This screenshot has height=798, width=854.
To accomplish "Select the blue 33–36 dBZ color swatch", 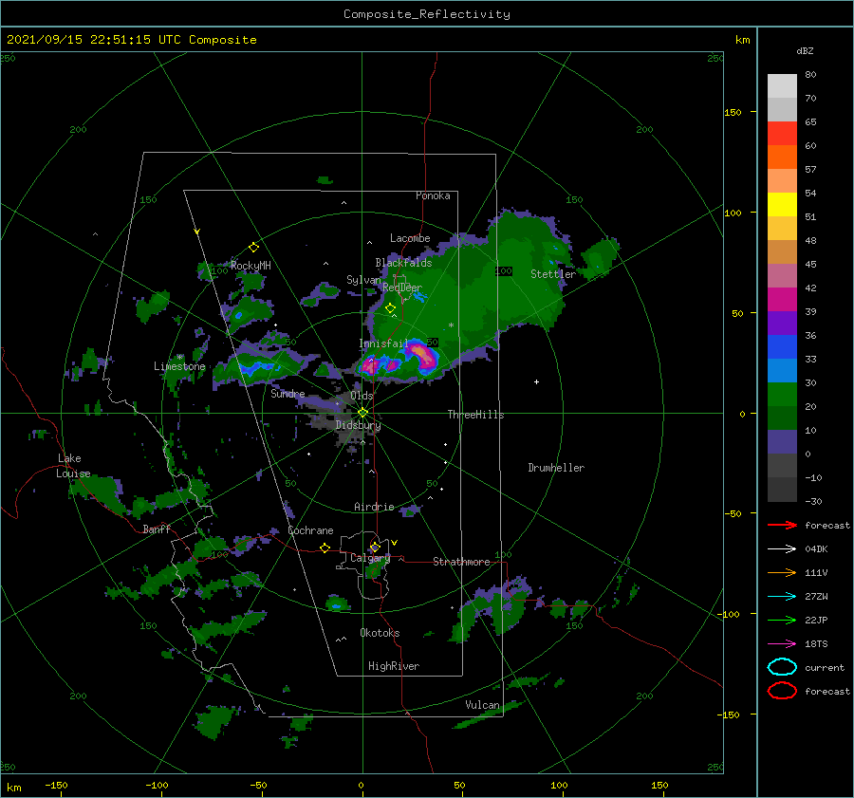I will tap(782, 347).
